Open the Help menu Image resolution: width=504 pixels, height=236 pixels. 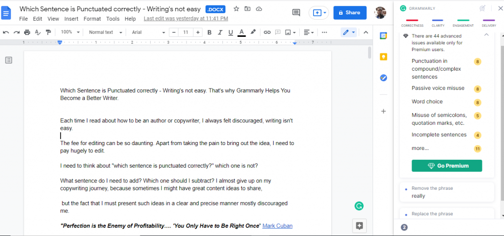click(x=130, y=19)
